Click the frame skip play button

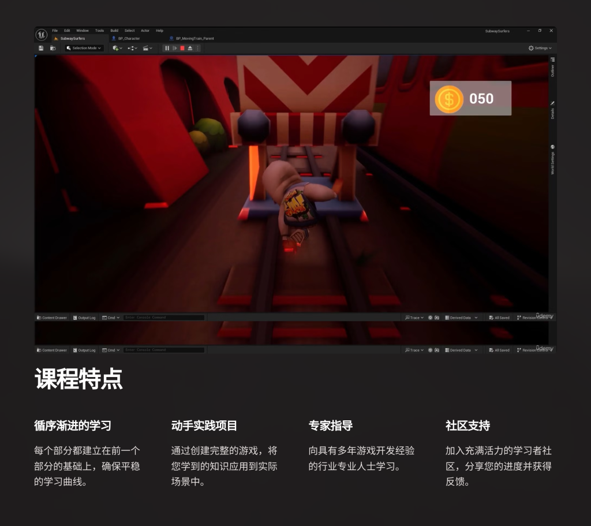(x=175, y=49)
